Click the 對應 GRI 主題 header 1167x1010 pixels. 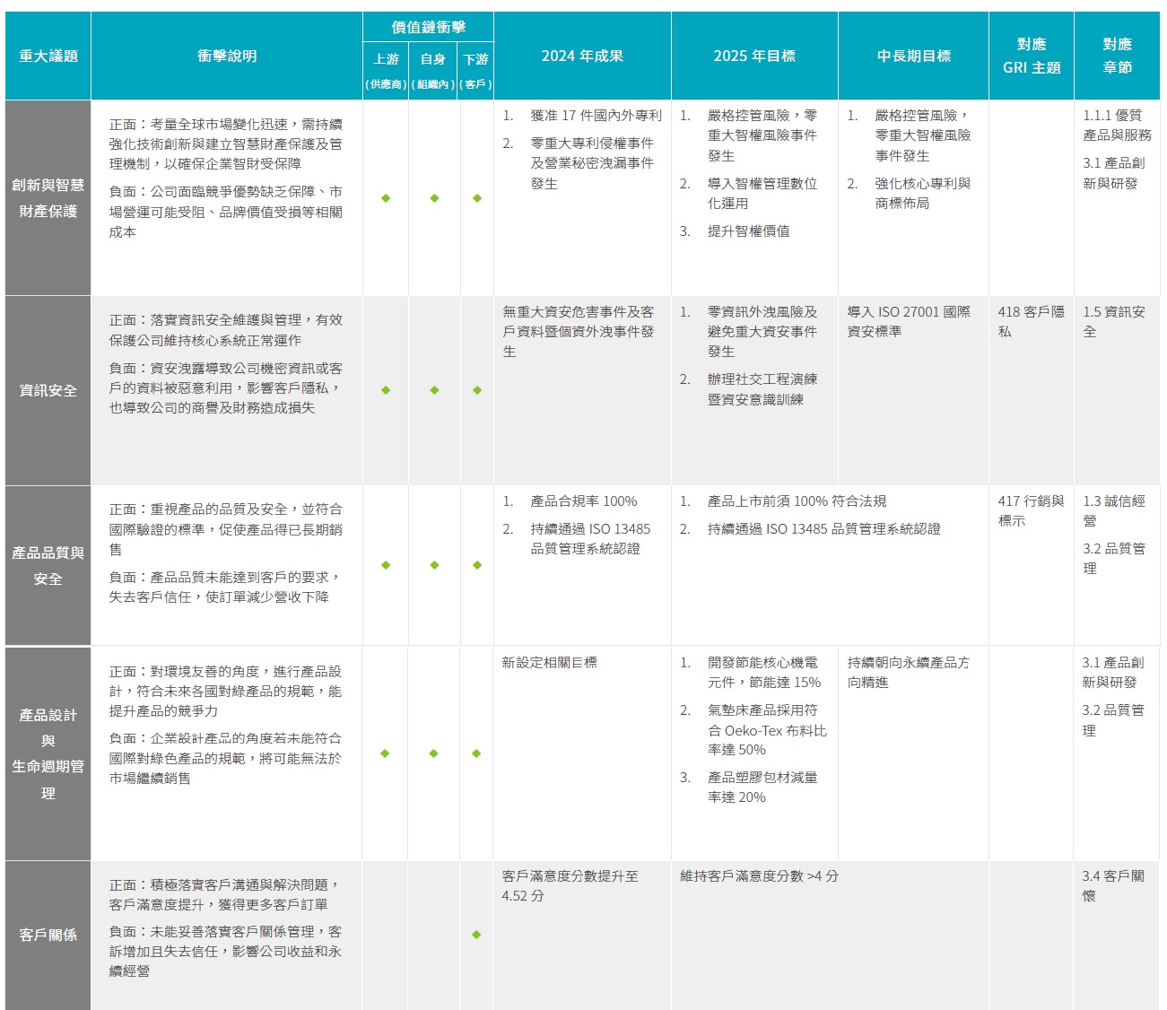(x=1032, y=56)
